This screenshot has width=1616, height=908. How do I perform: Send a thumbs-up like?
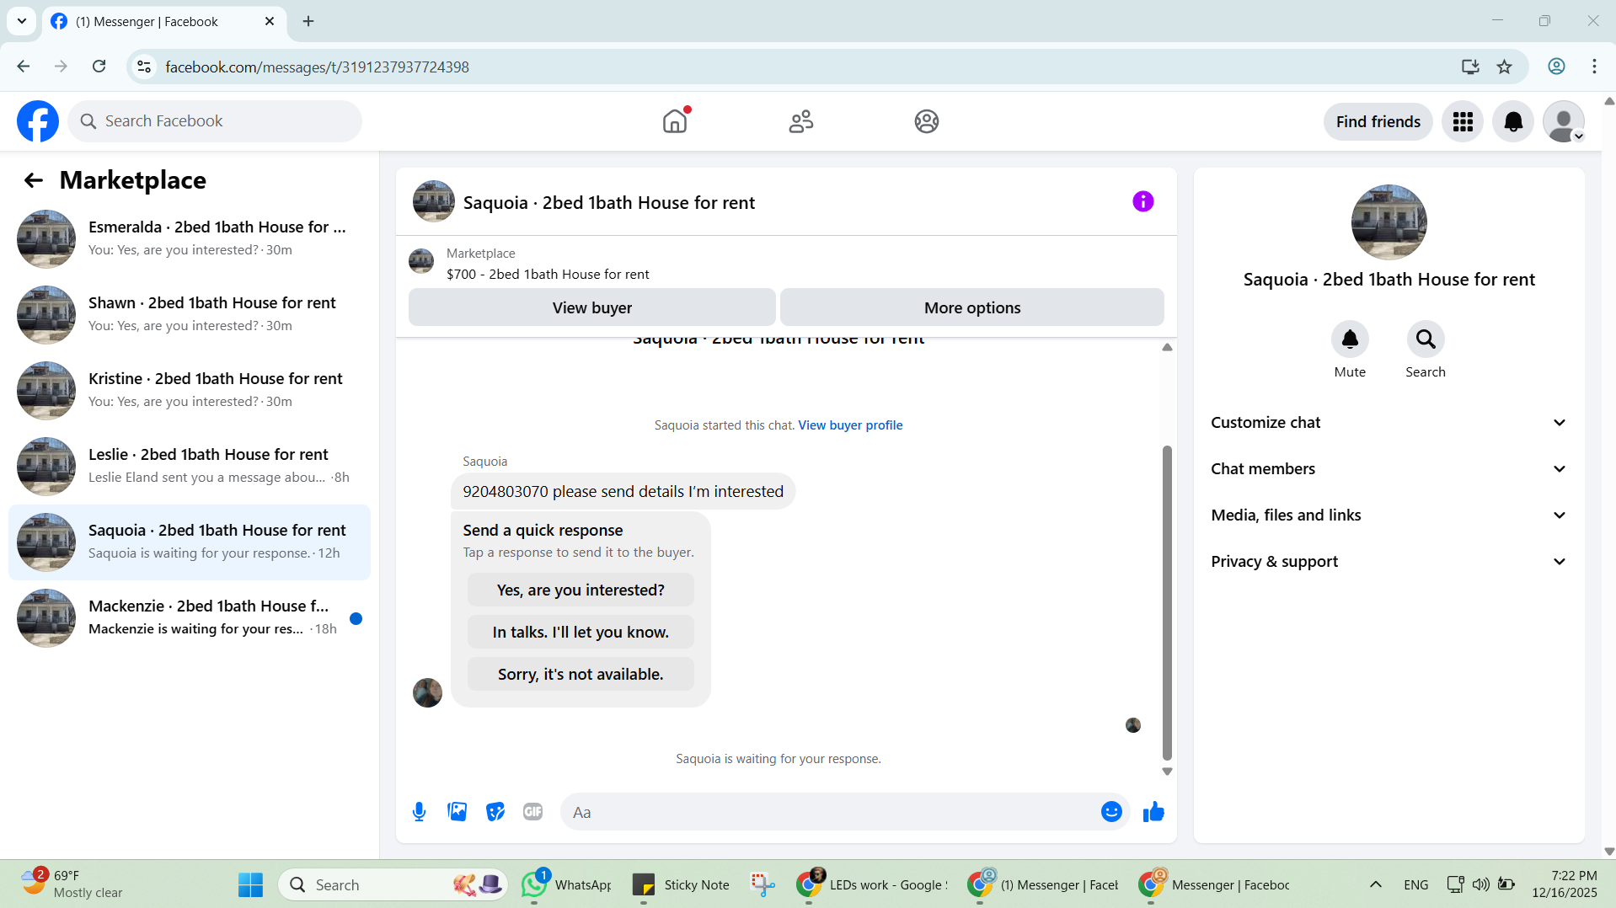point(1153,812)
